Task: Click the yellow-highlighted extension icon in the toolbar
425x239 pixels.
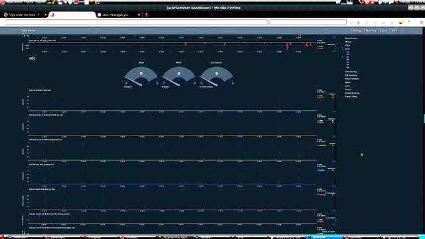Action: (x=401, y=22)
